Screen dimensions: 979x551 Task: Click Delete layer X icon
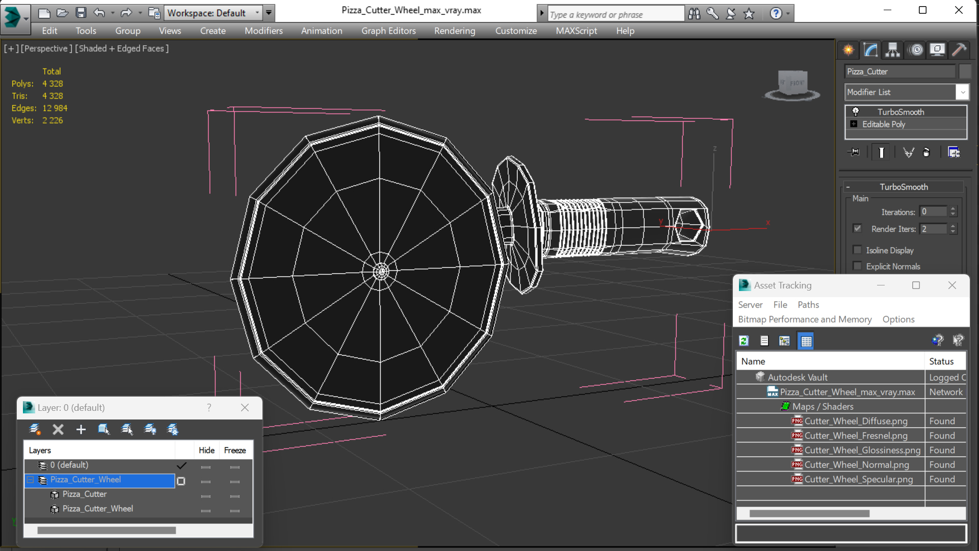tap(58, 430)
